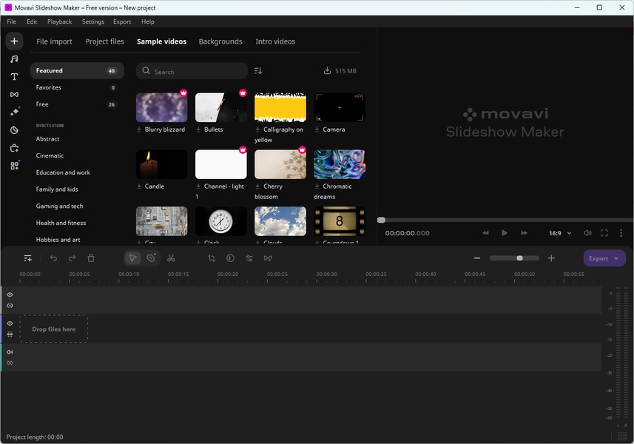Toggle visibility of the top overlay track
Image resolution: width=634 pixels, height=444 pixels.
pyautogui.click(x=10, y=295)
